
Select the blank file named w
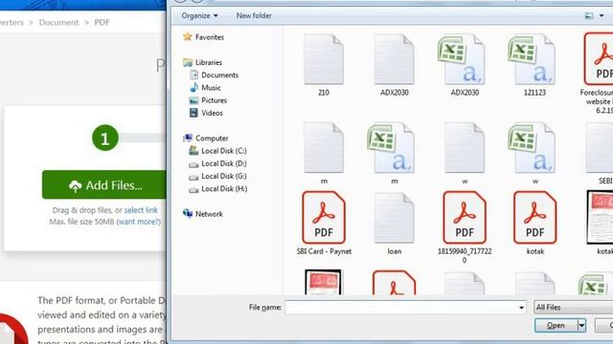[x=465, y=153]
